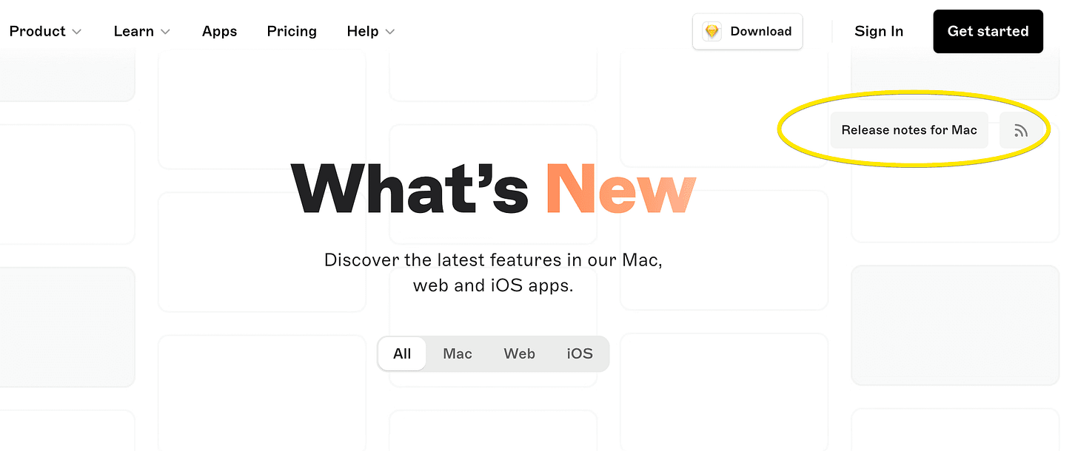Open Release notes for Mac
Screen dimensions: 1078x451
click(909, 130)
